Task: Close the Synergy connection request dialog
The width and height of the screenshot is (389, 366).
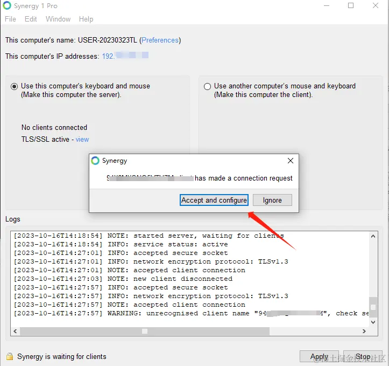Action: pos(290,161)
